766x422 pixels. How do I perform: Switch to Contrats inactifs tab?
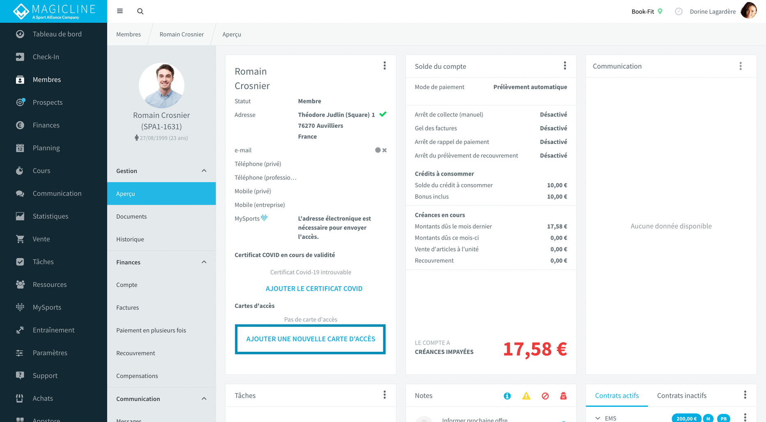pyautogui.click(x=681, y=396)
